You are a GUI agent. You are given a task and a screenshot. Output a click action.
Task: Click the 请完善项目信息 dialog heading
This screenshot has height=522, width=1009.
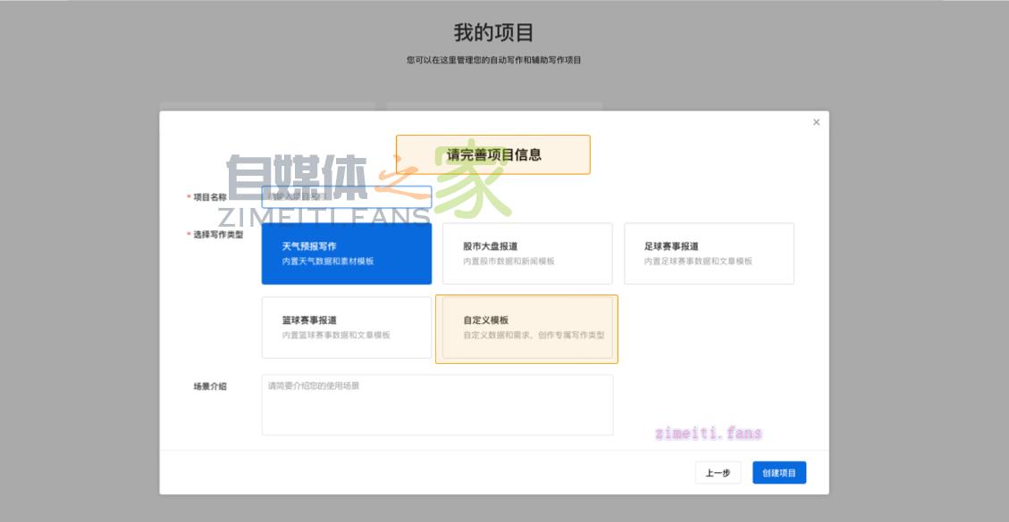493,154
